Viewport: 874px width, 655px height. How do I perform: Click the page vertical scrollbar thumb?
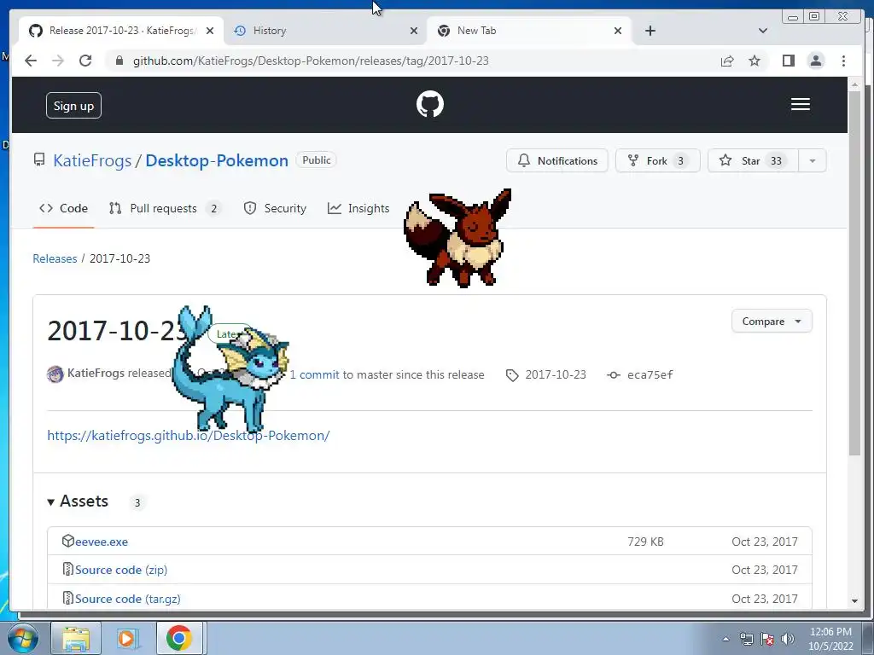point(854,273)
